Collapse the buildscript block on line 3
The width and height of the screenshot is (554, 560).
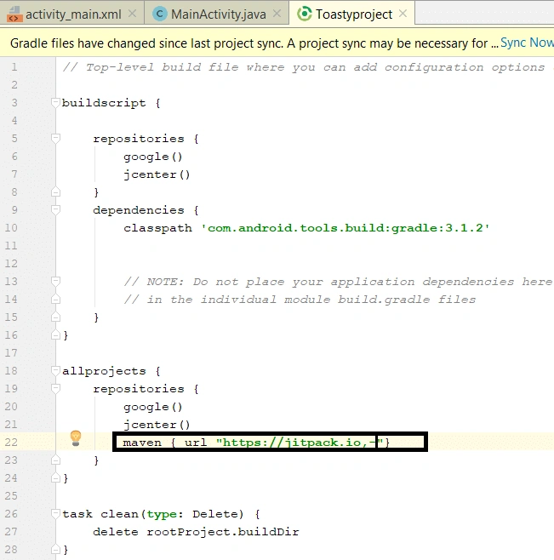[x=55, y=103]
